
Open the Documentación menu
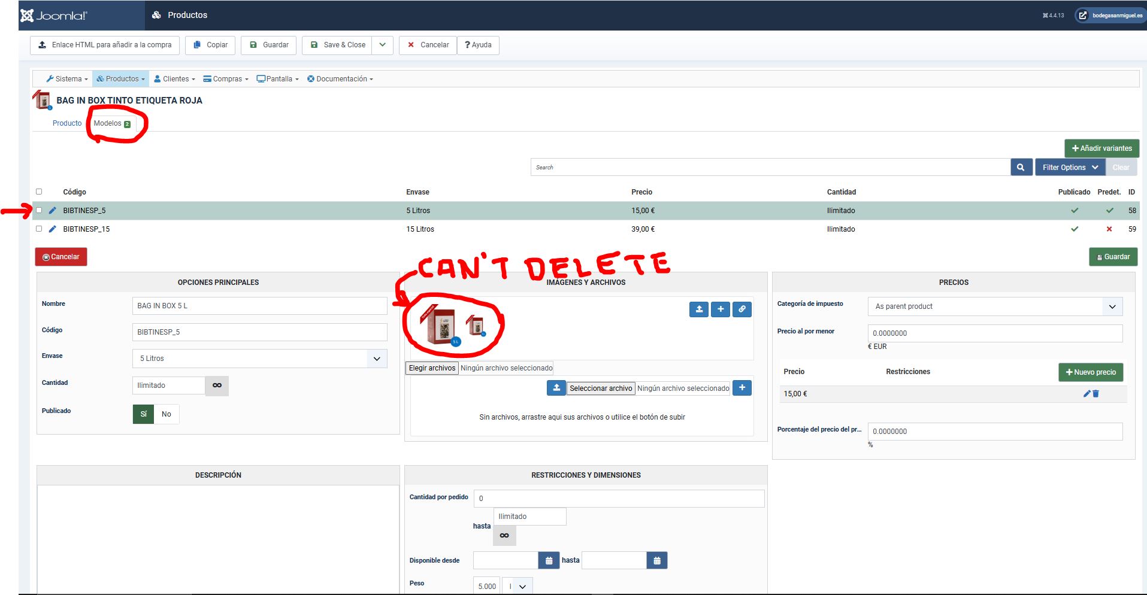[x=340, y=79]
